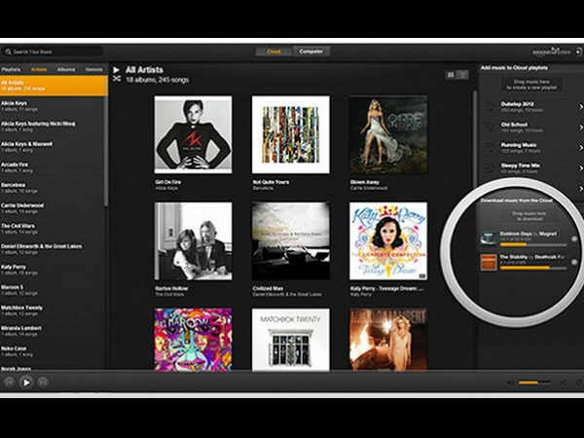Switch to list view icon

click(462, 75)
